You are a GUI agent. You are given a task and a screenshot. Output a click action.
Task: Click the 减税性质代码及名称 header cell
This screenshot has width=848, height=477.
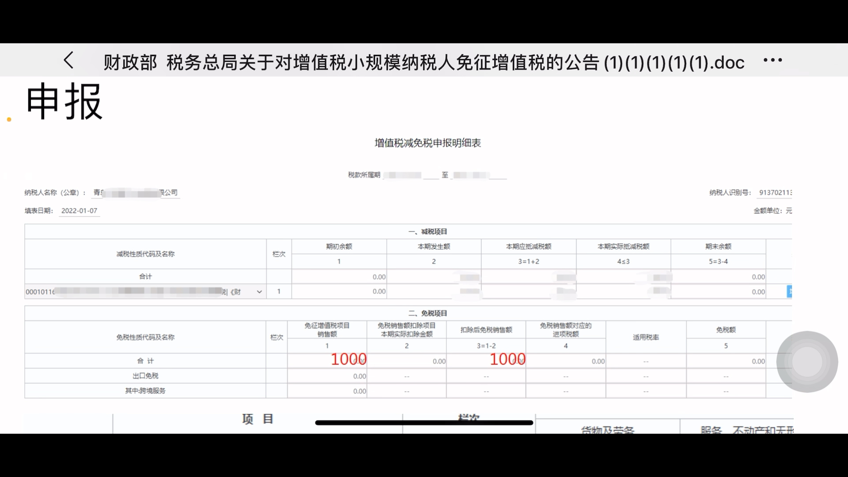coord(145,254)
